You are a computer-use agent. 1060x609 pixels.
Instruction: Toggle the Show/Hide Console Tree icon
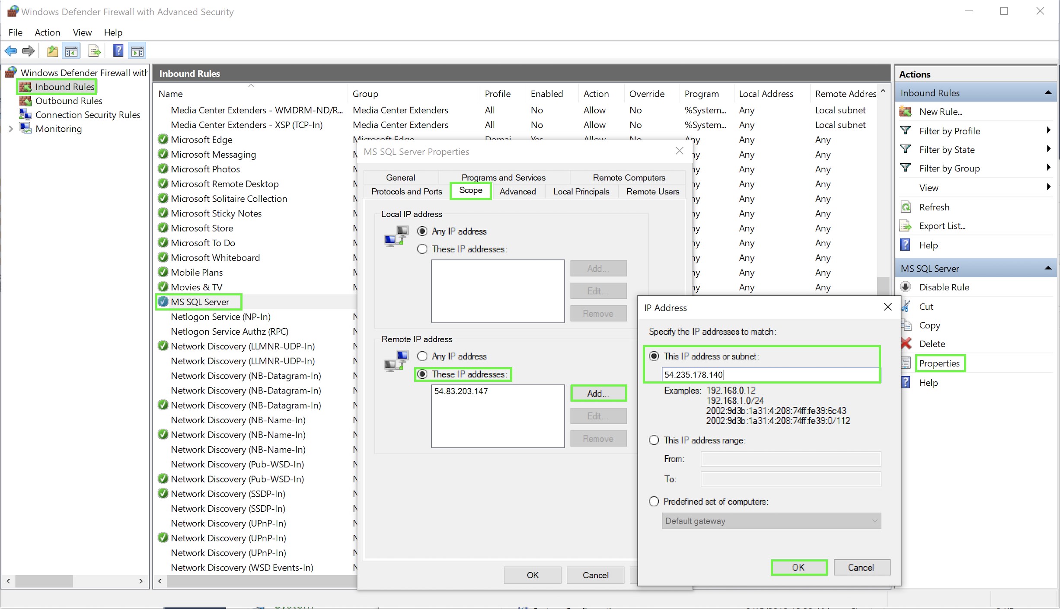[72, 51]
